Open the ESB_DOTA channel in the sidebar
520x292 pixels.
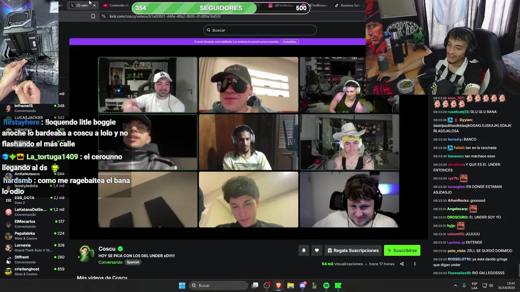click(35, 200)
